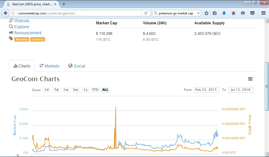Click the Price (BTC) axis title
The height and width of the screenshot is (157, 269).
pos(250,125)
